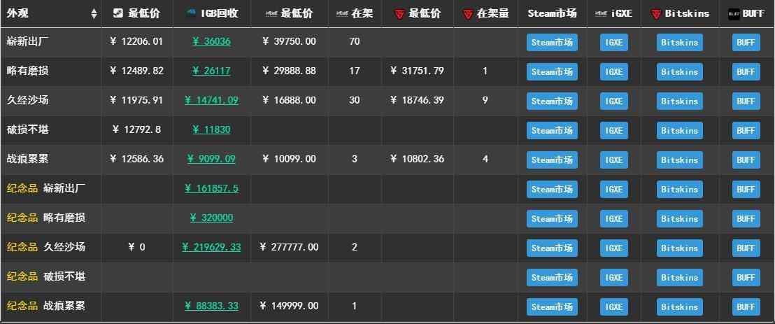The height and width of the screenshot is (324, 775).
Task: Open IGXE for 崭新出厂 row
Action: click(614, 43)
